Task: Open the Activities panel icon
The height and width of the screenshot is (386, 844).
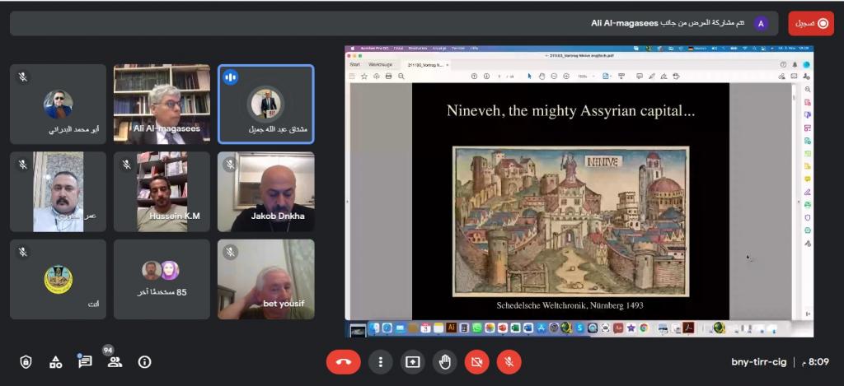Action: tap(55, 361)
